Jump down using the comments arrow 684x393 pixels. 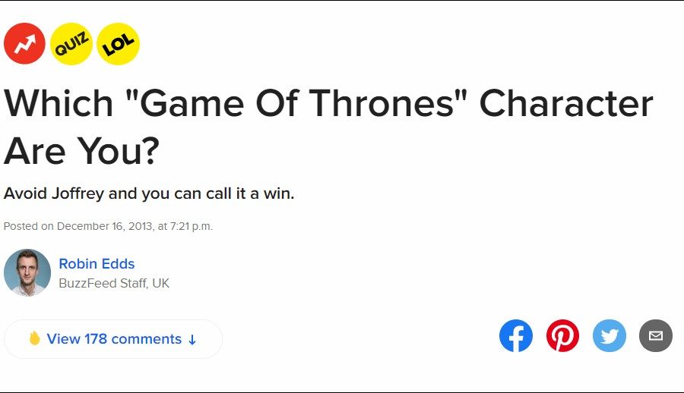192,340
